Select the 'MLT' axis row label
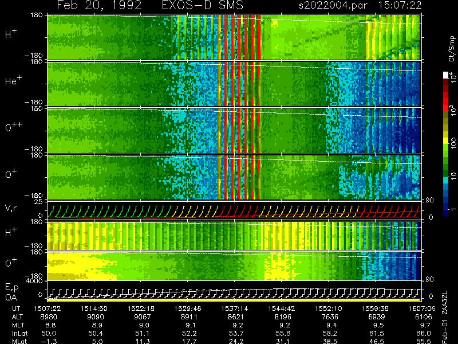This screenshot has width=458, height=344. pos(18,325)
